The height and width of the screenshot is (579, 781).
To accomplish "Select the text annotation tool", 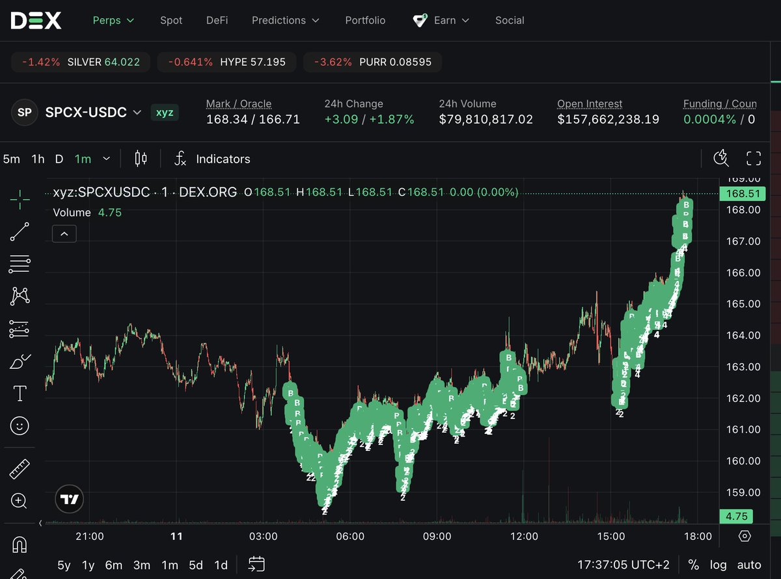I will point(20,394).
